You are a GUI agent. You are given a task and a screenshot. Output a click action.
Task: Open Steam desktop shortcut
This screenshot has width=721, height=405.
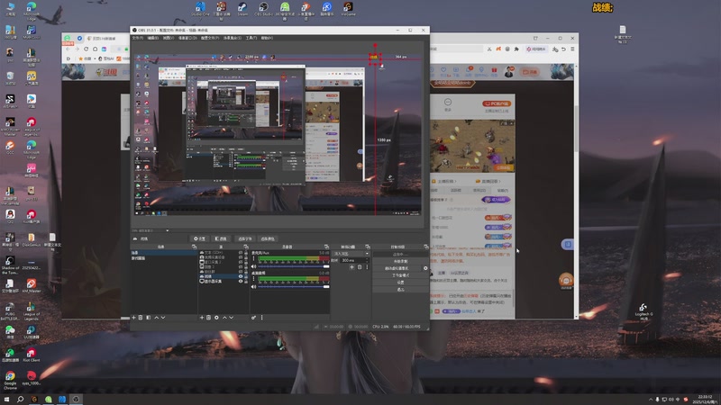[x=242, y=9]
